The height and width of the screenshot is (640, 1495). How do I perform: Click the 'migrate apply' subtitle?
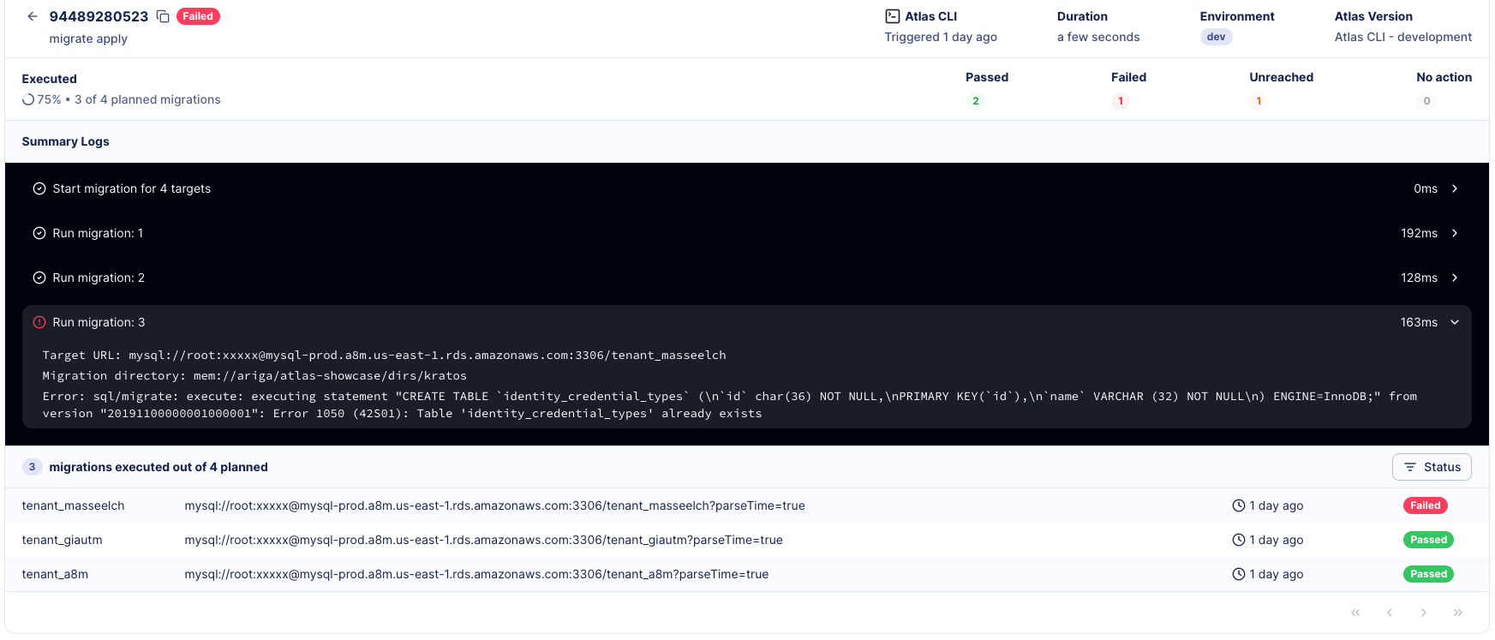(88, 39)
